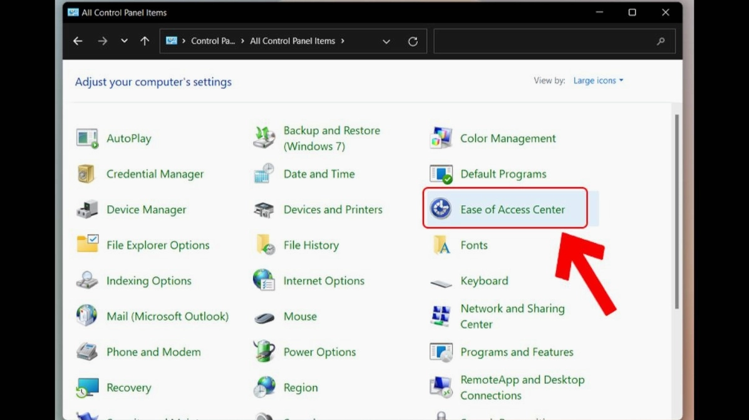
Task: Go back using the back arrow
Action: pos(78,41)
